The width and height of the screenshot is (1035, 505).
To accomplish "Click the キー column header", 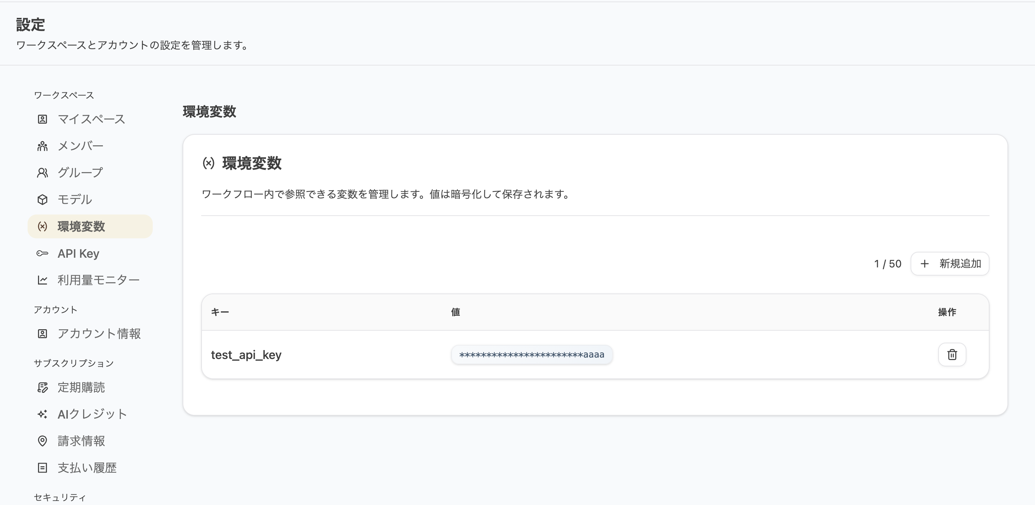I will coord(220,312).
